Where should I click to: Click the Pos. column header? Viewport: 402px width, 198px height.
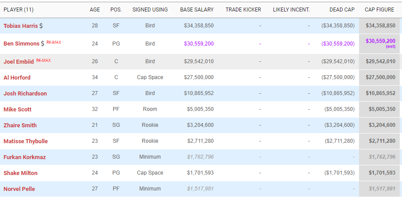tap(116, 9)
